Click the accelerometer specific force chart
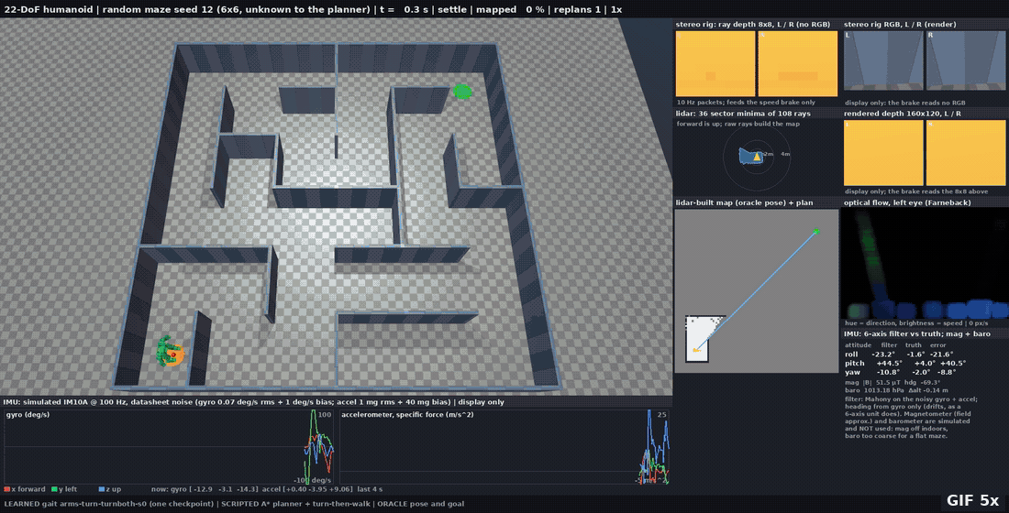Image resolution: width=1009 pixels, height=513 pixels. (x=504, y=447)
